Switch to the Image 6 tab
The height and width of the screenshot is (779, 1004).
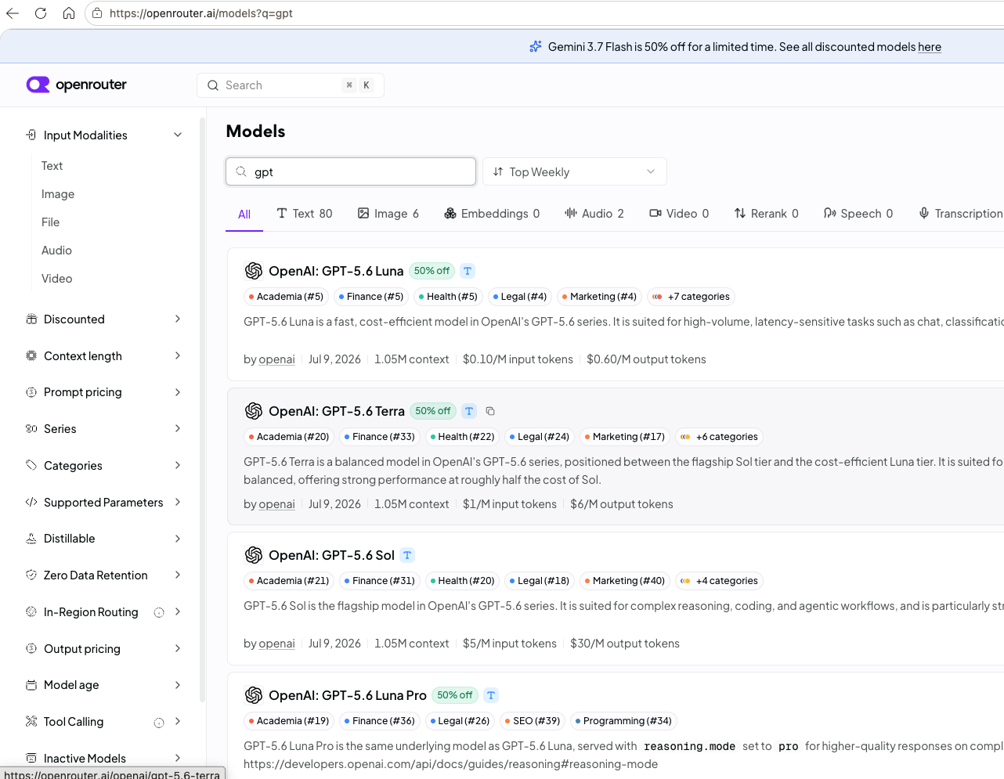(388, 214)
